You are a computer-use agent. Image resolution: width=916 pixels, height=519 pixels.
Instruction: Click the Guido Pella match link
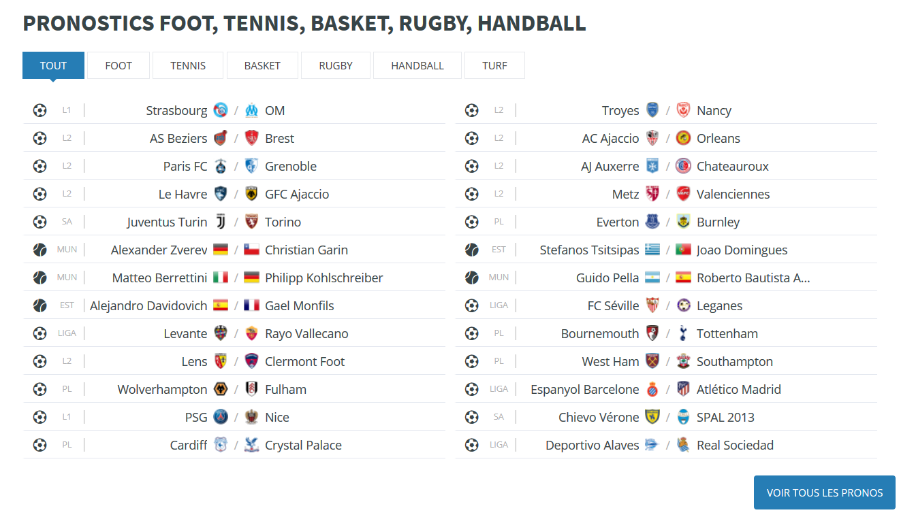pos(666,278)
